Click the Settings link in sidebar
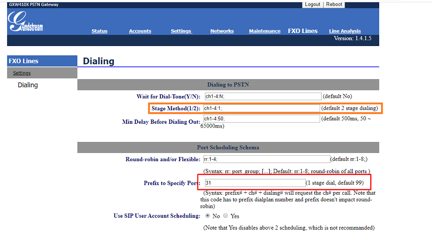 point(22,73)
